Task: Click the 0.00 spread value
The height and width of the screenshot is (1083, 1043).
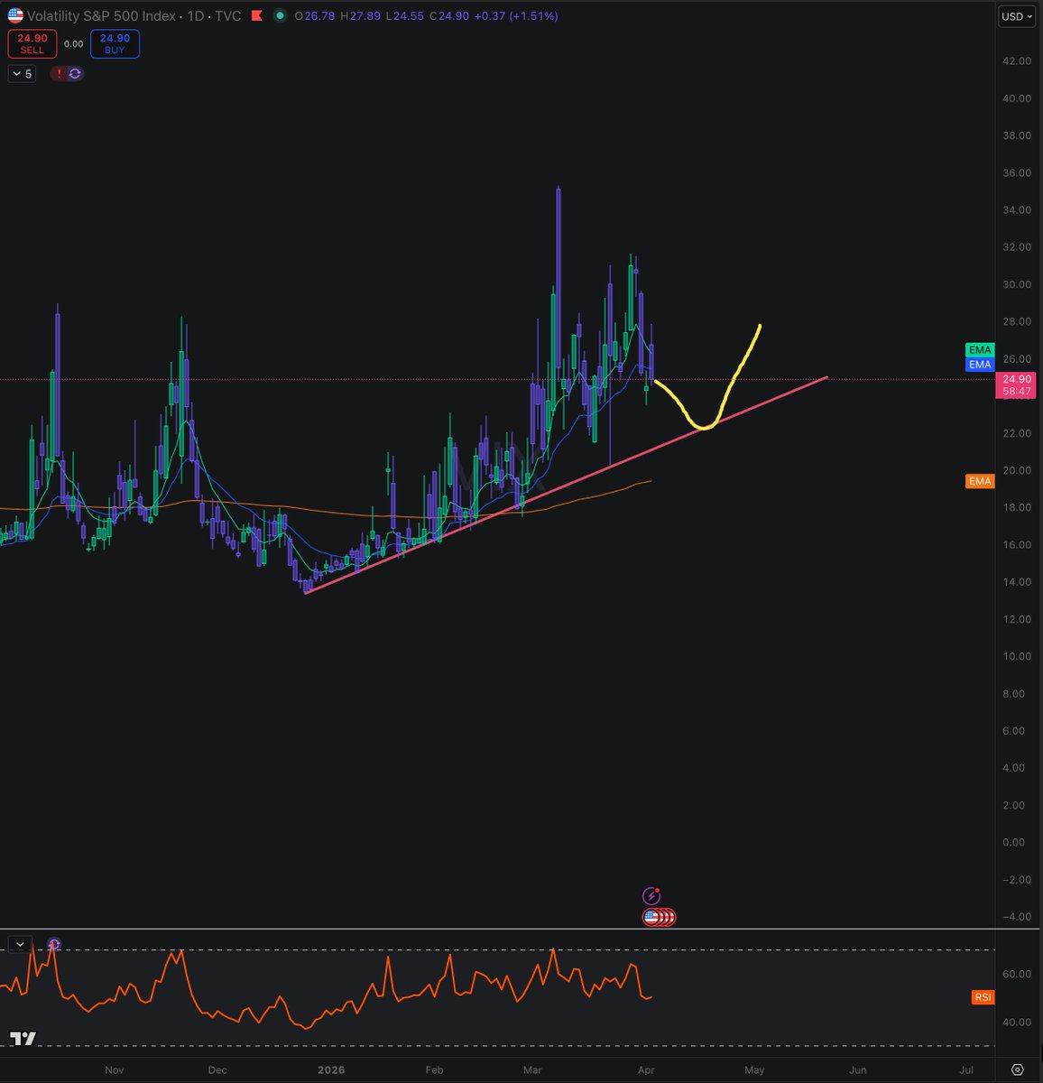Action: click(x=74, y=44)
